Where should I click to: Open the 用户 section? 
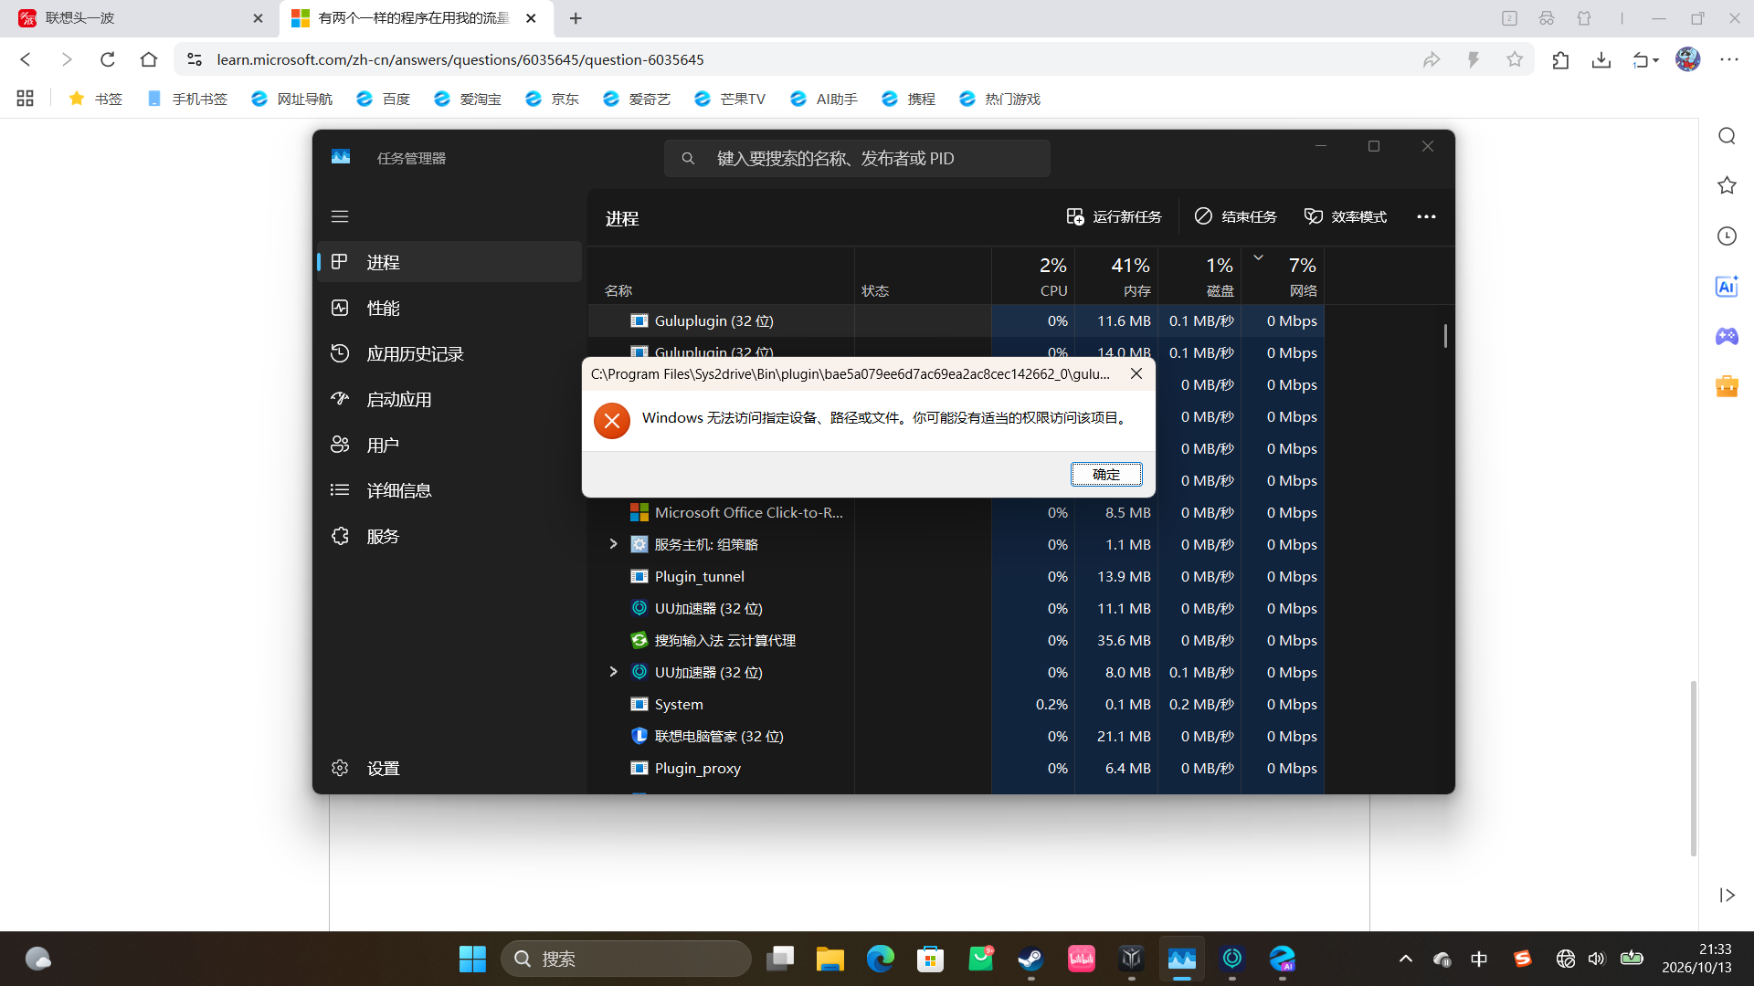[449, 445]
